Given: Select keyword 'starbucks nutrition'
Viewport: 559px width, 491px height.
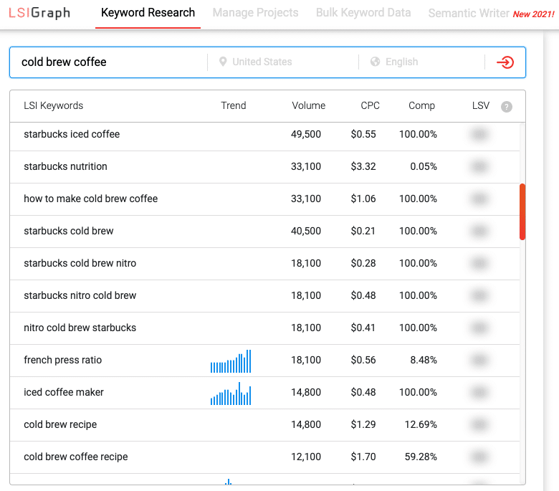Looking at the screenshot, I should point(65,166).
